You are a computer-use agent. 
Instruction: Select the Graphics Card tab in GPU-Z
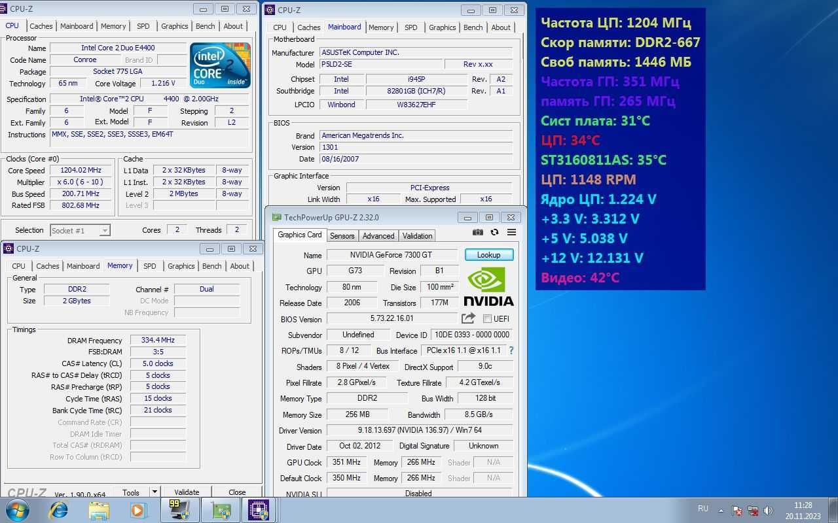(x=300, y=235)
